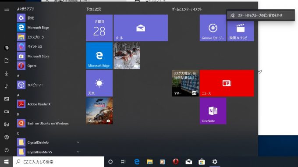Click the hamburger menu at Start top-left

coord(7,9)
